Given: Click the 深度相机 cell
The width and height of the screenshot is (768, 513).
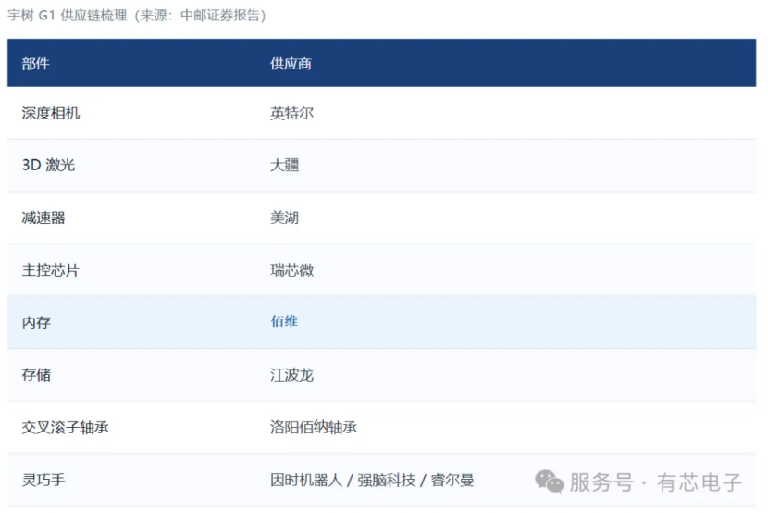Looking at the screenshot, I should click(51, 113).
